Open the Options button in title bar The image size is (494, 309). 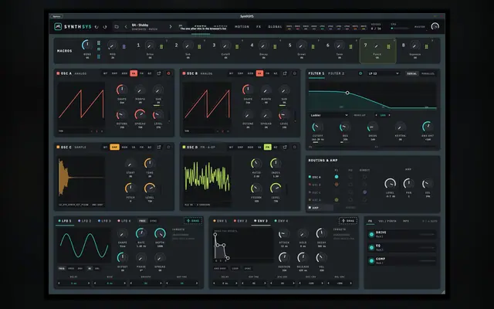pyautogui.click(x=56, y=16)
